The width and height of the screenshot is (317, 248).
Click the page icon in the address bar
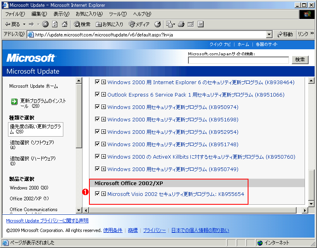30,34
